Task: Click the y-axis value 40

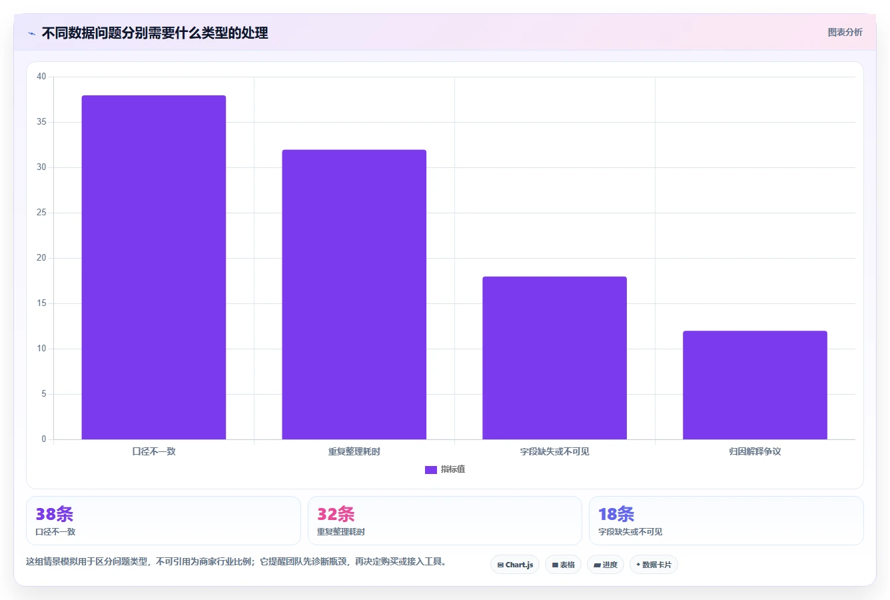Action: click(x=41, y=77)
